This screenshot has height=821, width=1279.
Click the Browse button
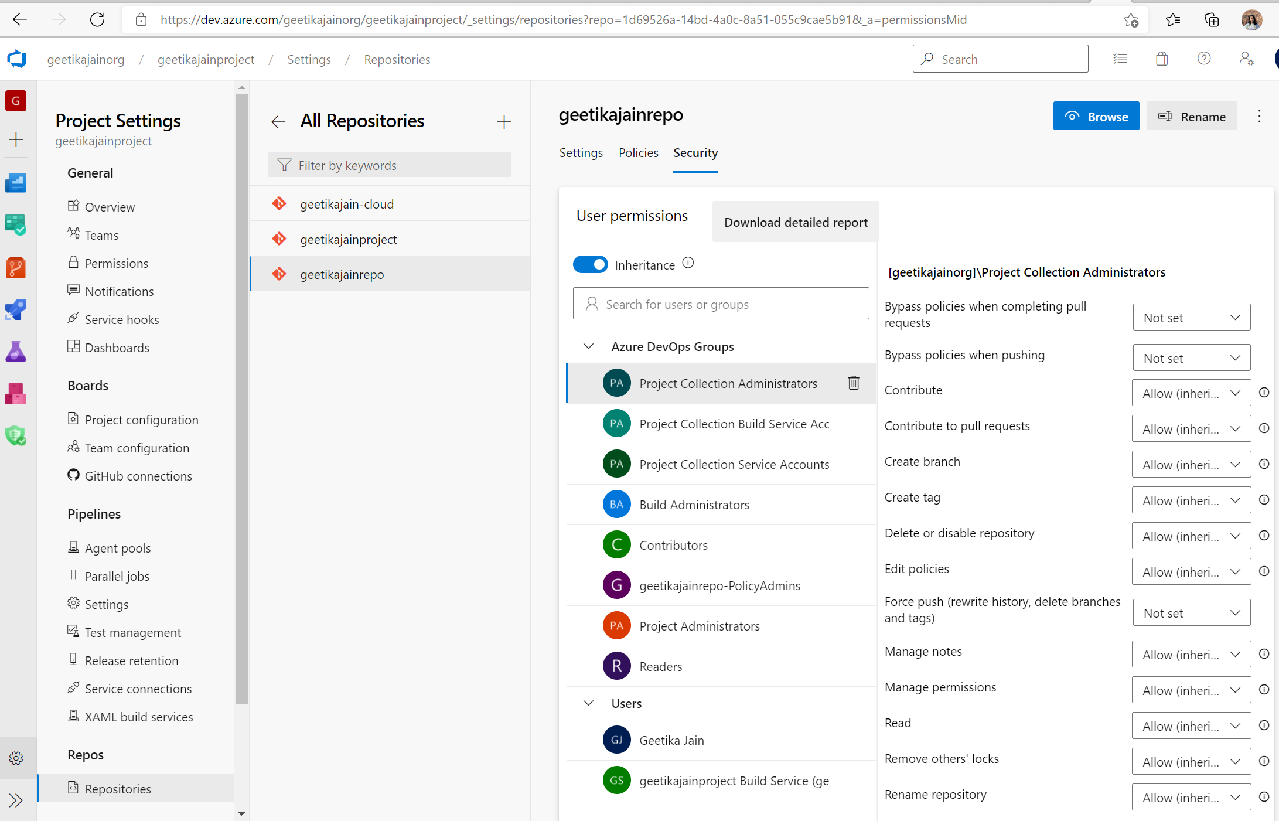1096,115
